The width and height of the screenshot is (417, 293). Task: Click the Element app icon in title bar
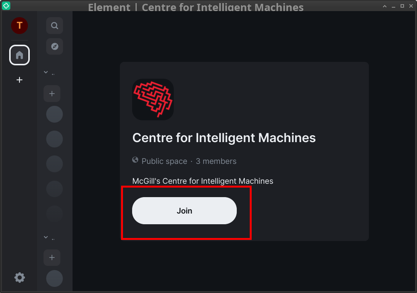click(x=6, y=6)
